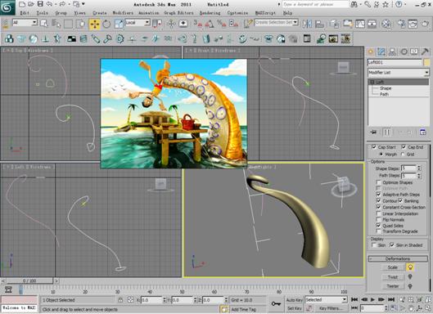Select the Morph radio button
Screen dimensions: 433x314
pyautogui.click(x=381, y=155)
